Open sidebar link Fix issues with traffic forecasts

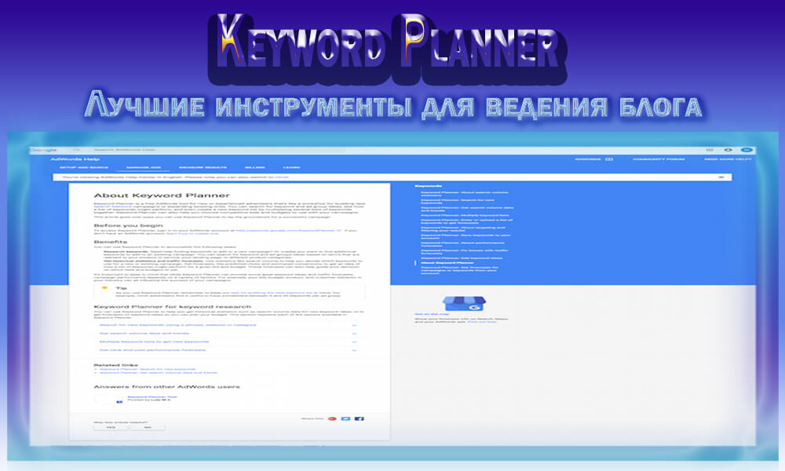pyautogui.click(x=465, y=252)
